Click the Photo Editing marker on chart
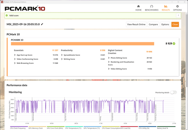 pos(137,117)
